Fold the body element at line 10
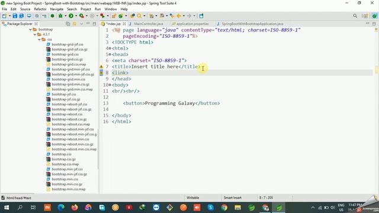The height and width of the screenshot is (213, 379). click(x=110, y=85)
